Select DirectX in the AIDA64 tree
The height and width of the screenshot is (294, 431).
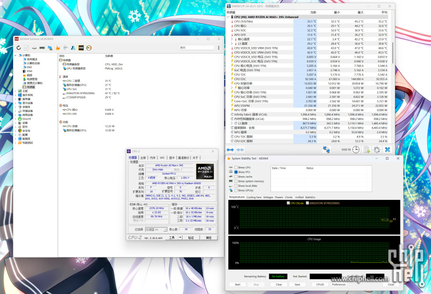[26, 119]
